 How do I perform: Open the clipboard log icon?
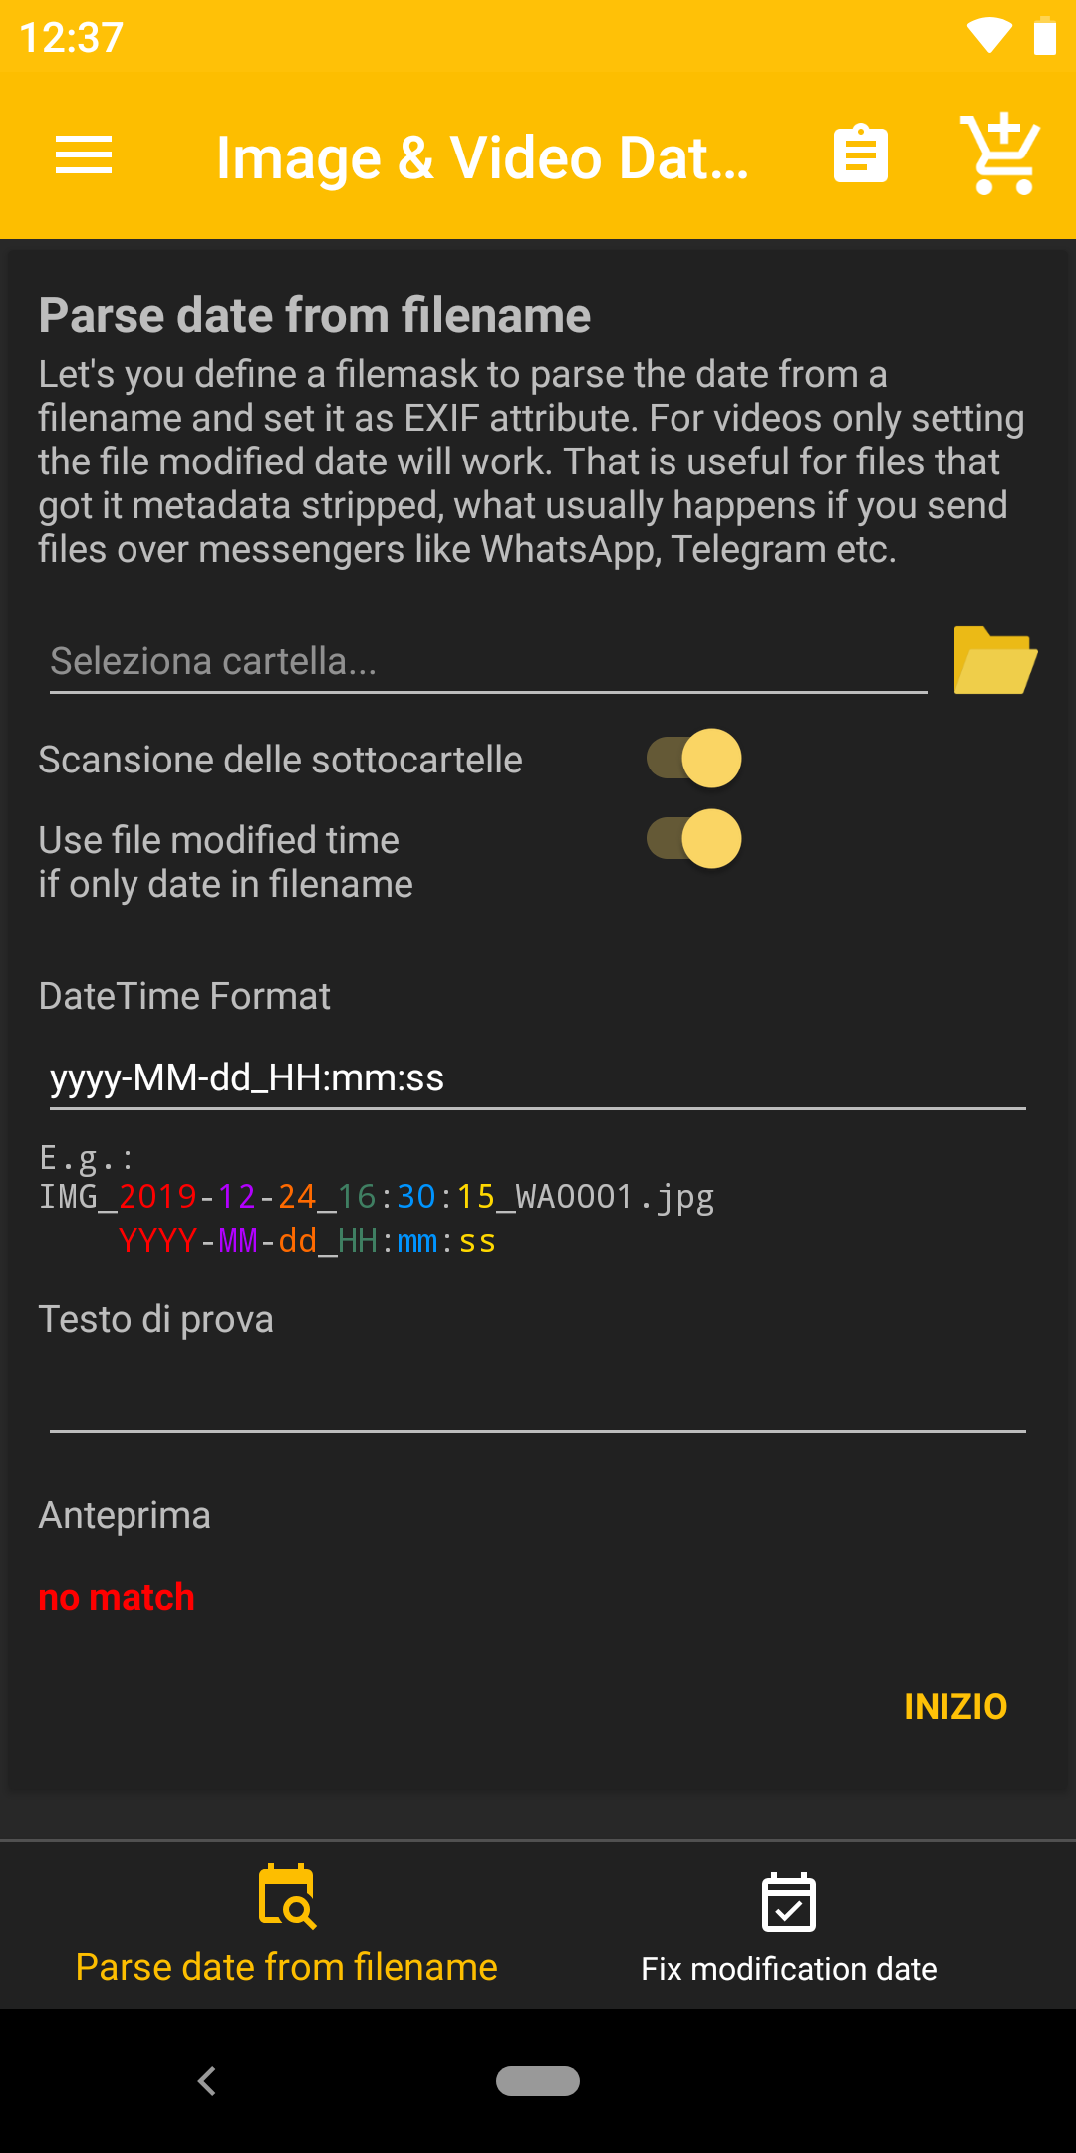click(x=860, y=154)
